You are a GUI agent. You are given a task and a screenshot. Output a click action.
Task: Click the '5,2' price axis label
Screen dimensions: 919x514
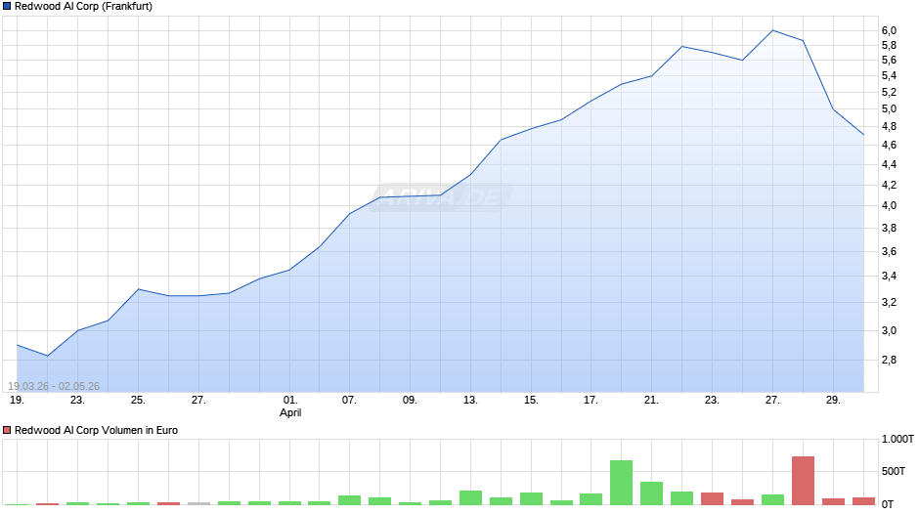889,92
